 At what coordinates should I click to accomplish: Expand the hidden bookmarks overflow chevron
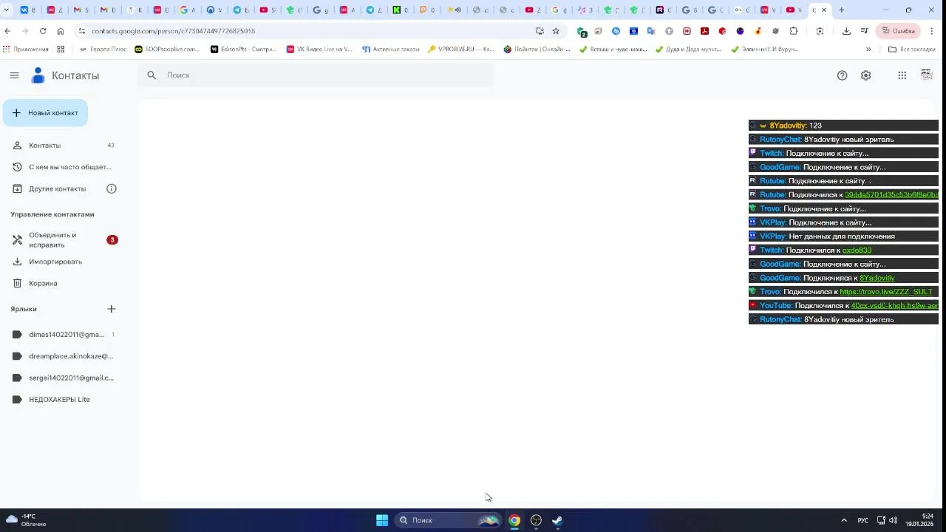[868, 50]
